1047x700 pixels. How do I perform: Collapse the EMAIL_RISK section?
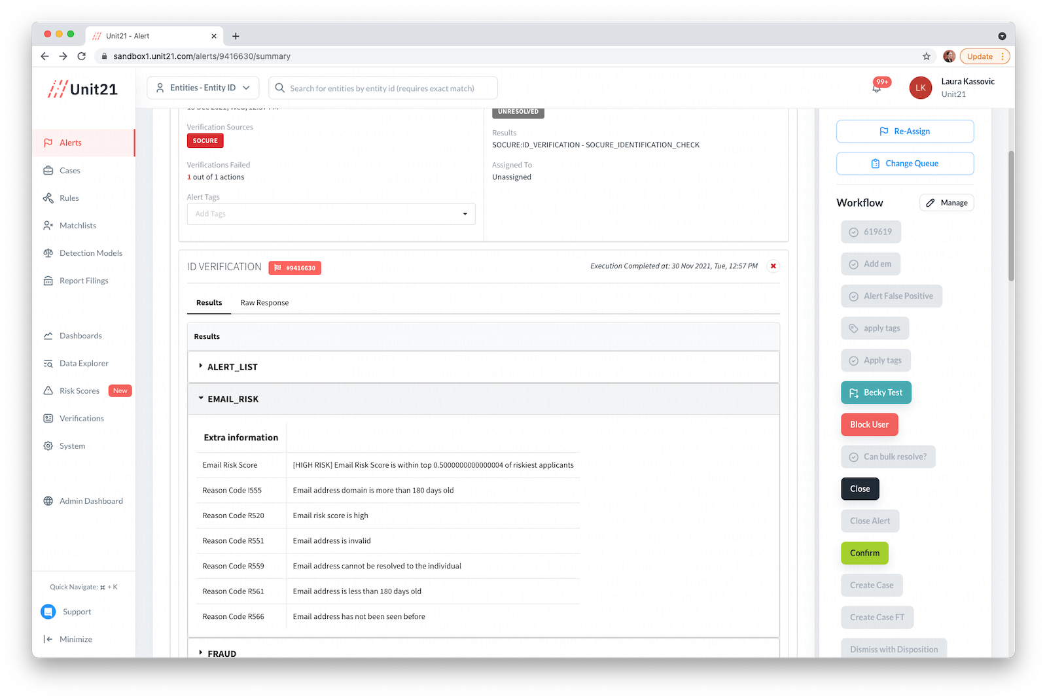tap(484, 399)
